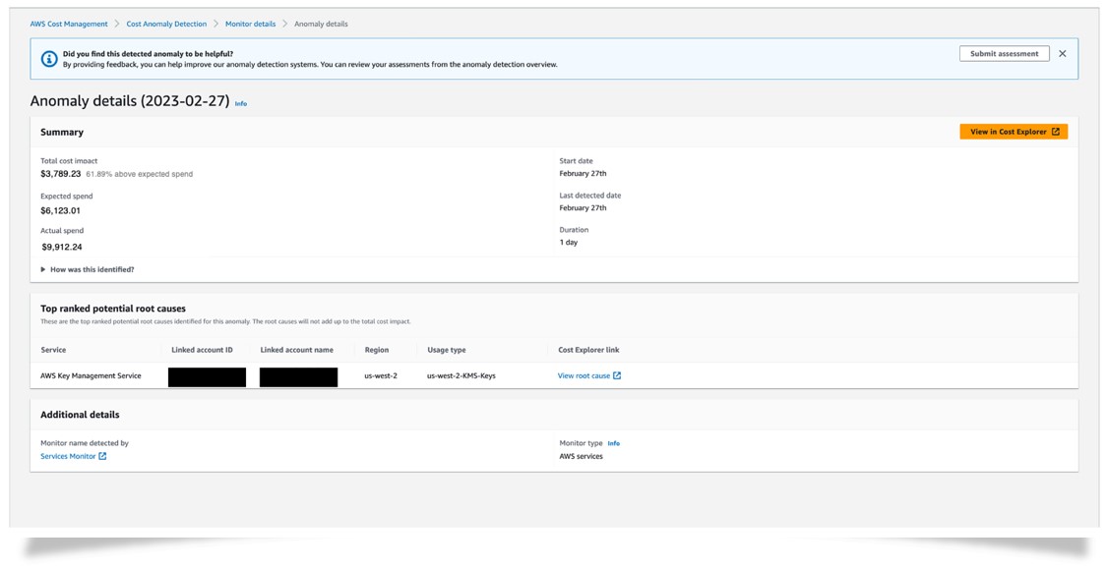Select the Linked account name column header
1107x568 pixels.
[x=296, y=350]
